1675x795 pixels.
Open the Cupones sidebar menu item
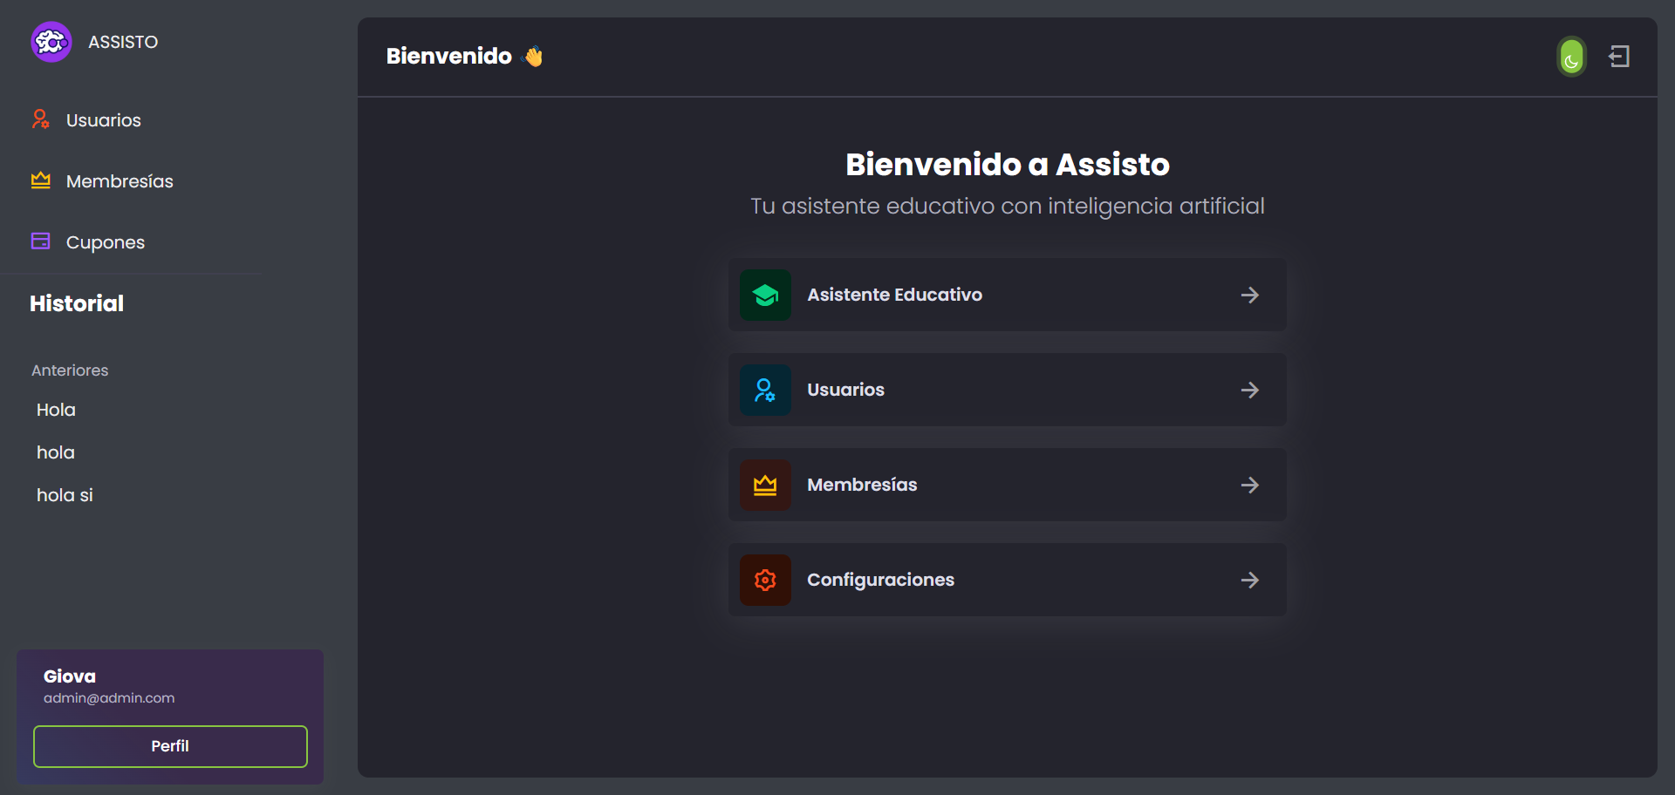106,242
